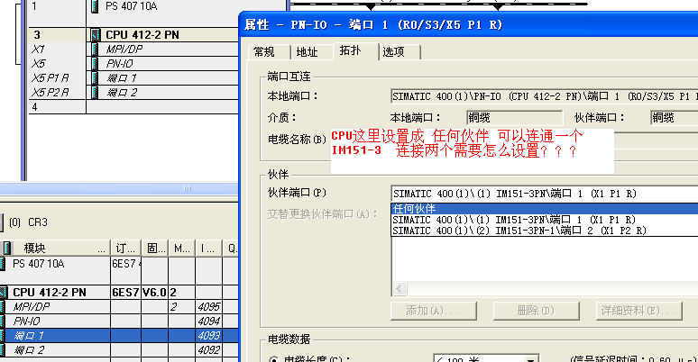Select empty rack slot 4 row
This screenshot has width=698, height=362.
[x=133, y=107]
